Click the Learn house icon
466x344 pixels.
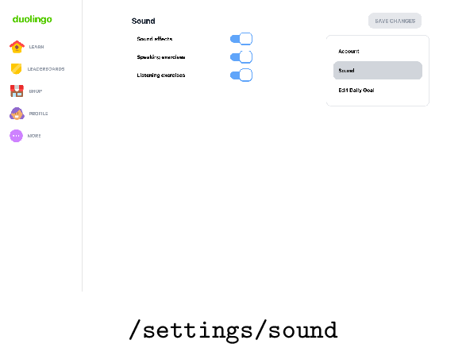(17, 47)
